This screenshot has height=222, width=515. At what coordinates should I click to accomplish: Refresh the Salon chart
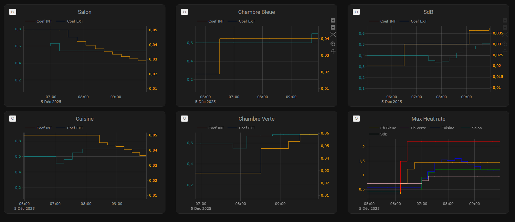(13, 12)
